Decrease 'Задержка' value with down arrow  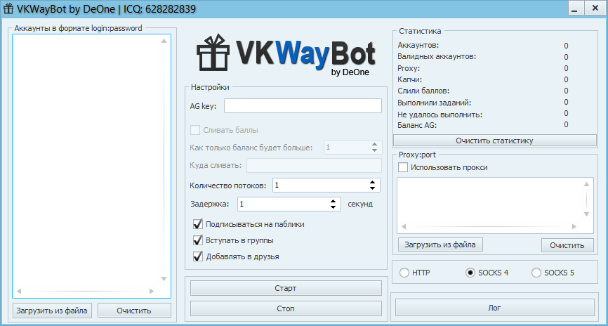click(x=333, y=207)
